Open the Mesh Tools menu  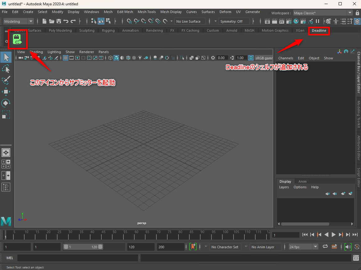pos(146,12)
